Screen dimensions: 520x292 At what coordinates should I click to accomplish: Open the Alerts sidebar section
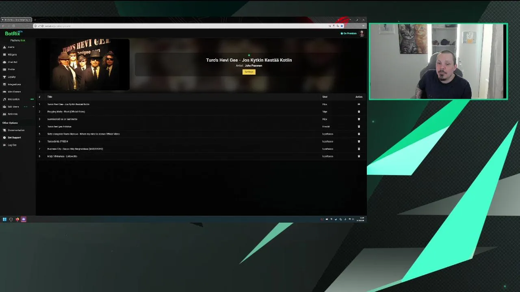coord(11,47)
